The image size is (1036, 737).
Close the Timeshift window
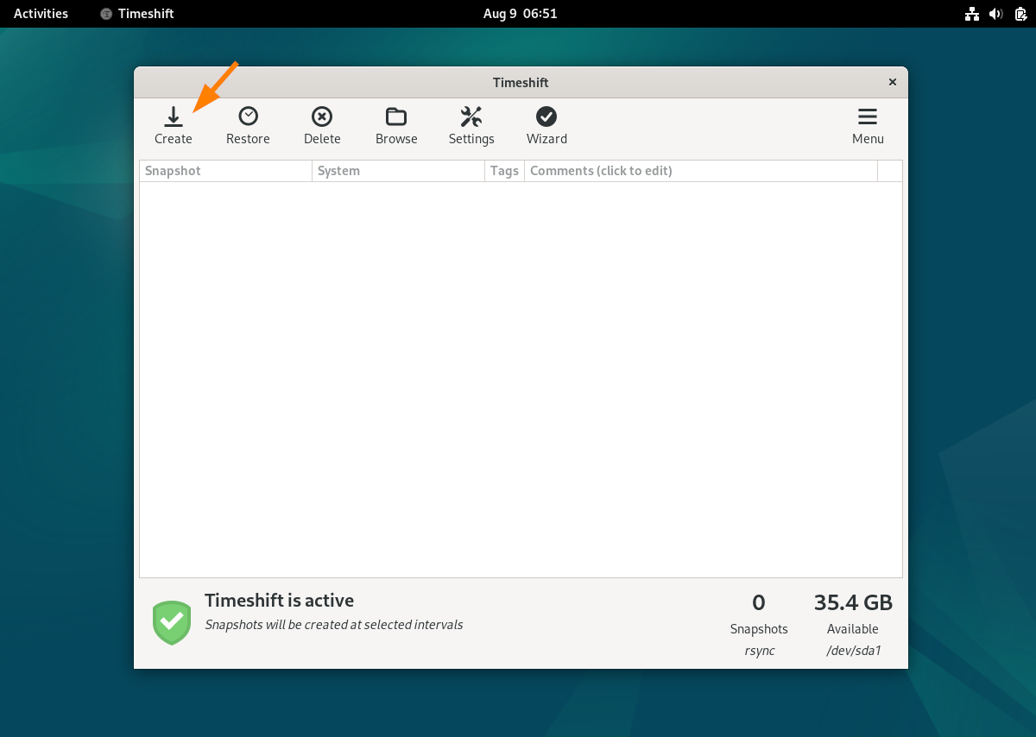pyautogui.click(x=893, y=82)
